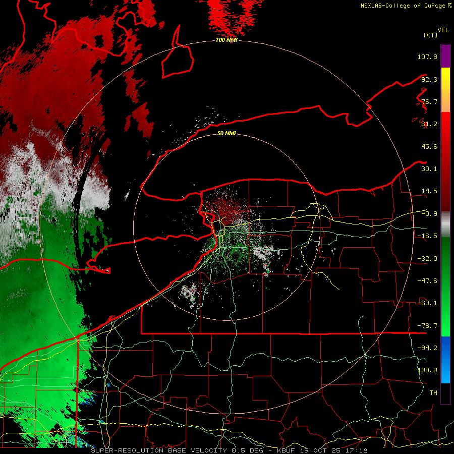
Task: Click the -94.2 velocity scale value
Action: pyautogui.click(x=427, y=348)
